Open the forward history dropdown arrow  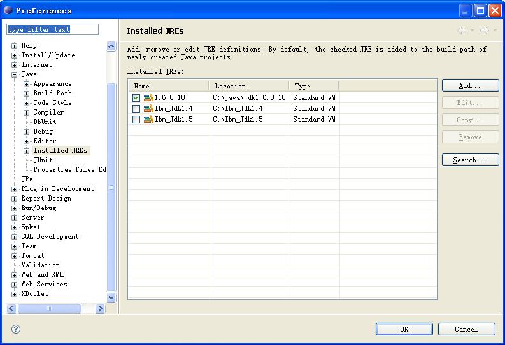(495, 31)
